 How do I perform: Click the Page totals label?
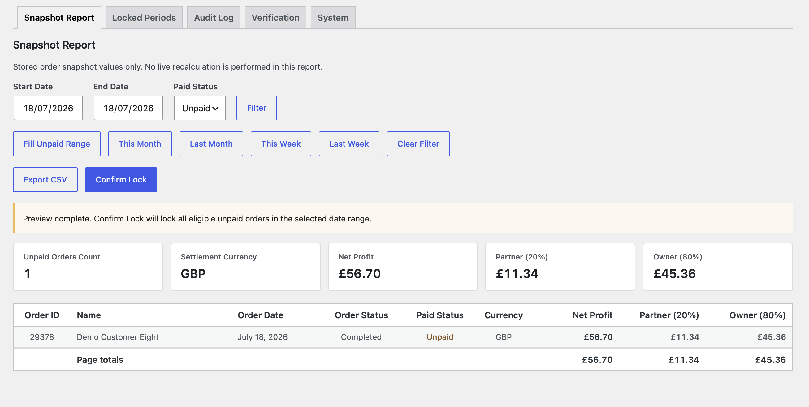[100, 360]
